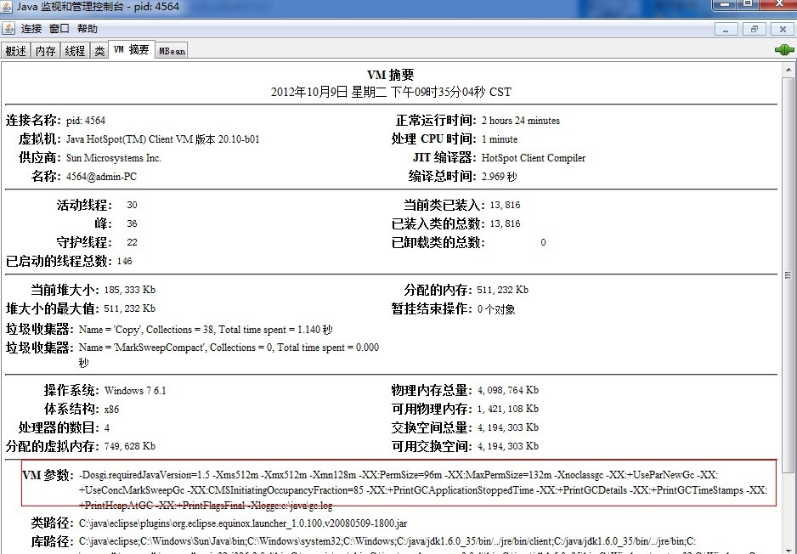Click HotSpot Client Compiler text
The image size is (797, 554).
tap(534, 158)
